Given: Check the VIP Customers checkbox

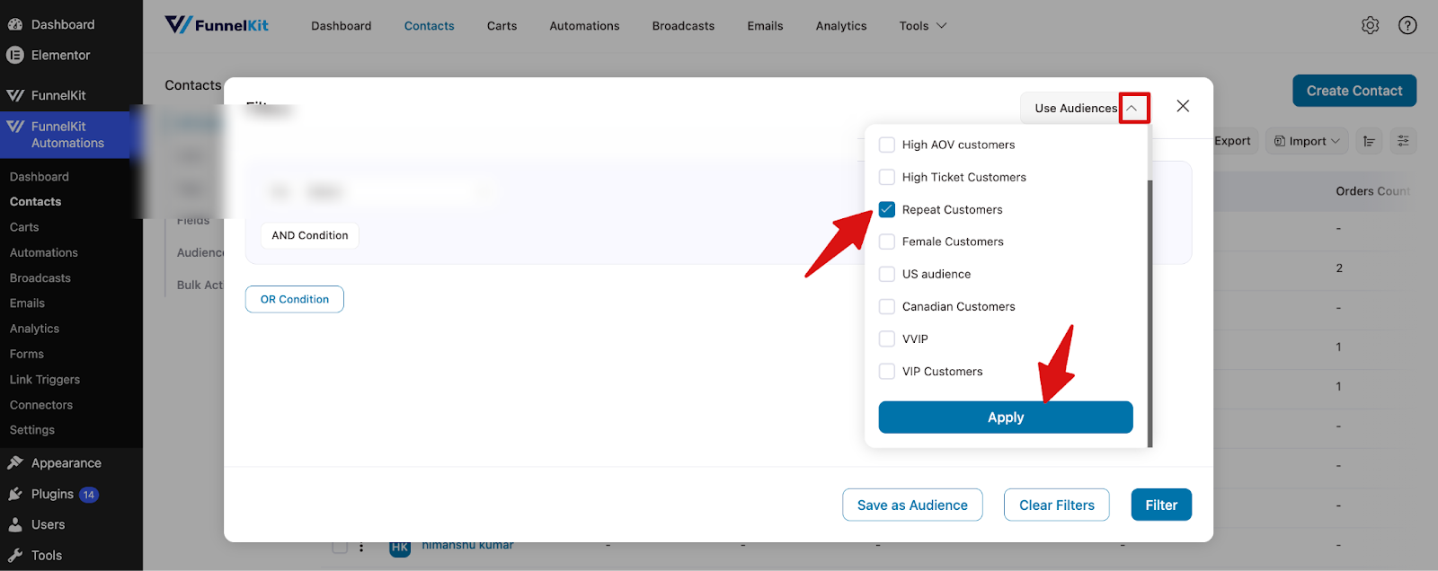Looking at the screenshot, I should (x=887, y=371).
